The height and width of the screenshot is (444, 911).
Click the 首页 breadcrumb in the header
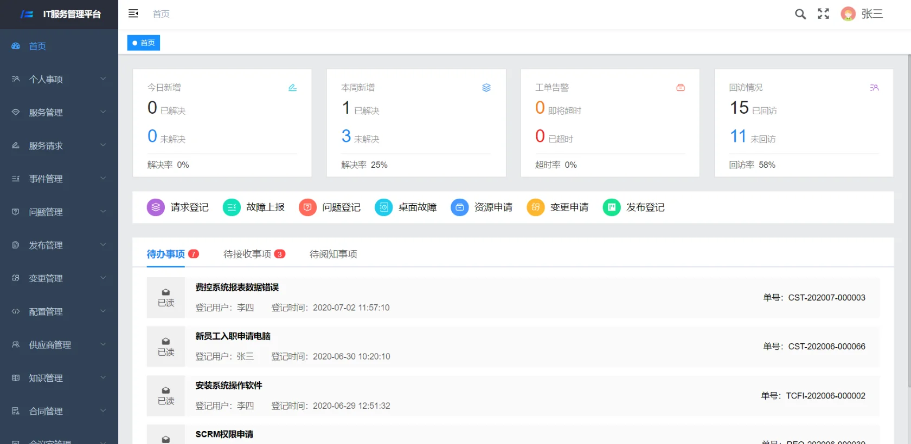click(x=161, y=14)
